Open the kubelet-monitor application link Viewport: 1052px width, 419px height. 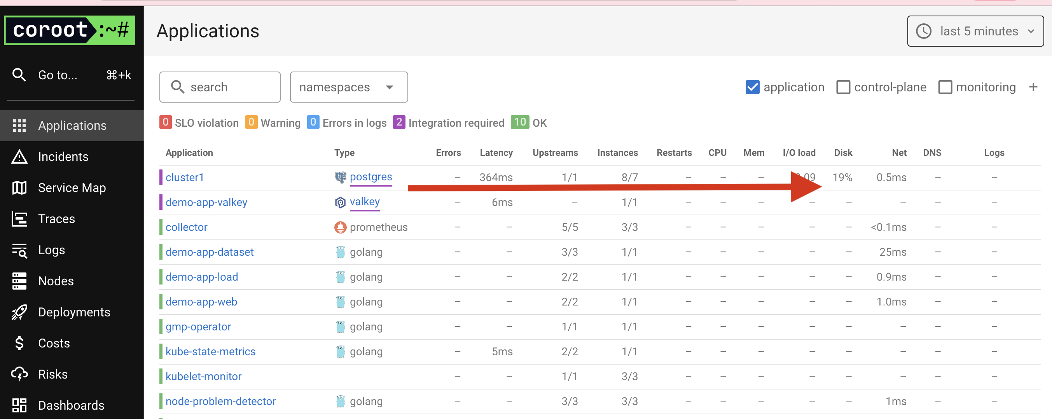pyautogui.click(x=203, y=377)
